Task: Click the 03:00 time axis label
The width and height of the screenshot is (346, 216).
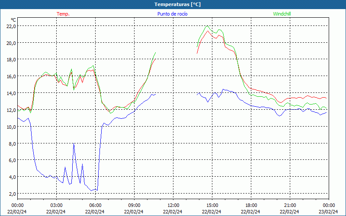Action: click(57, 206)
